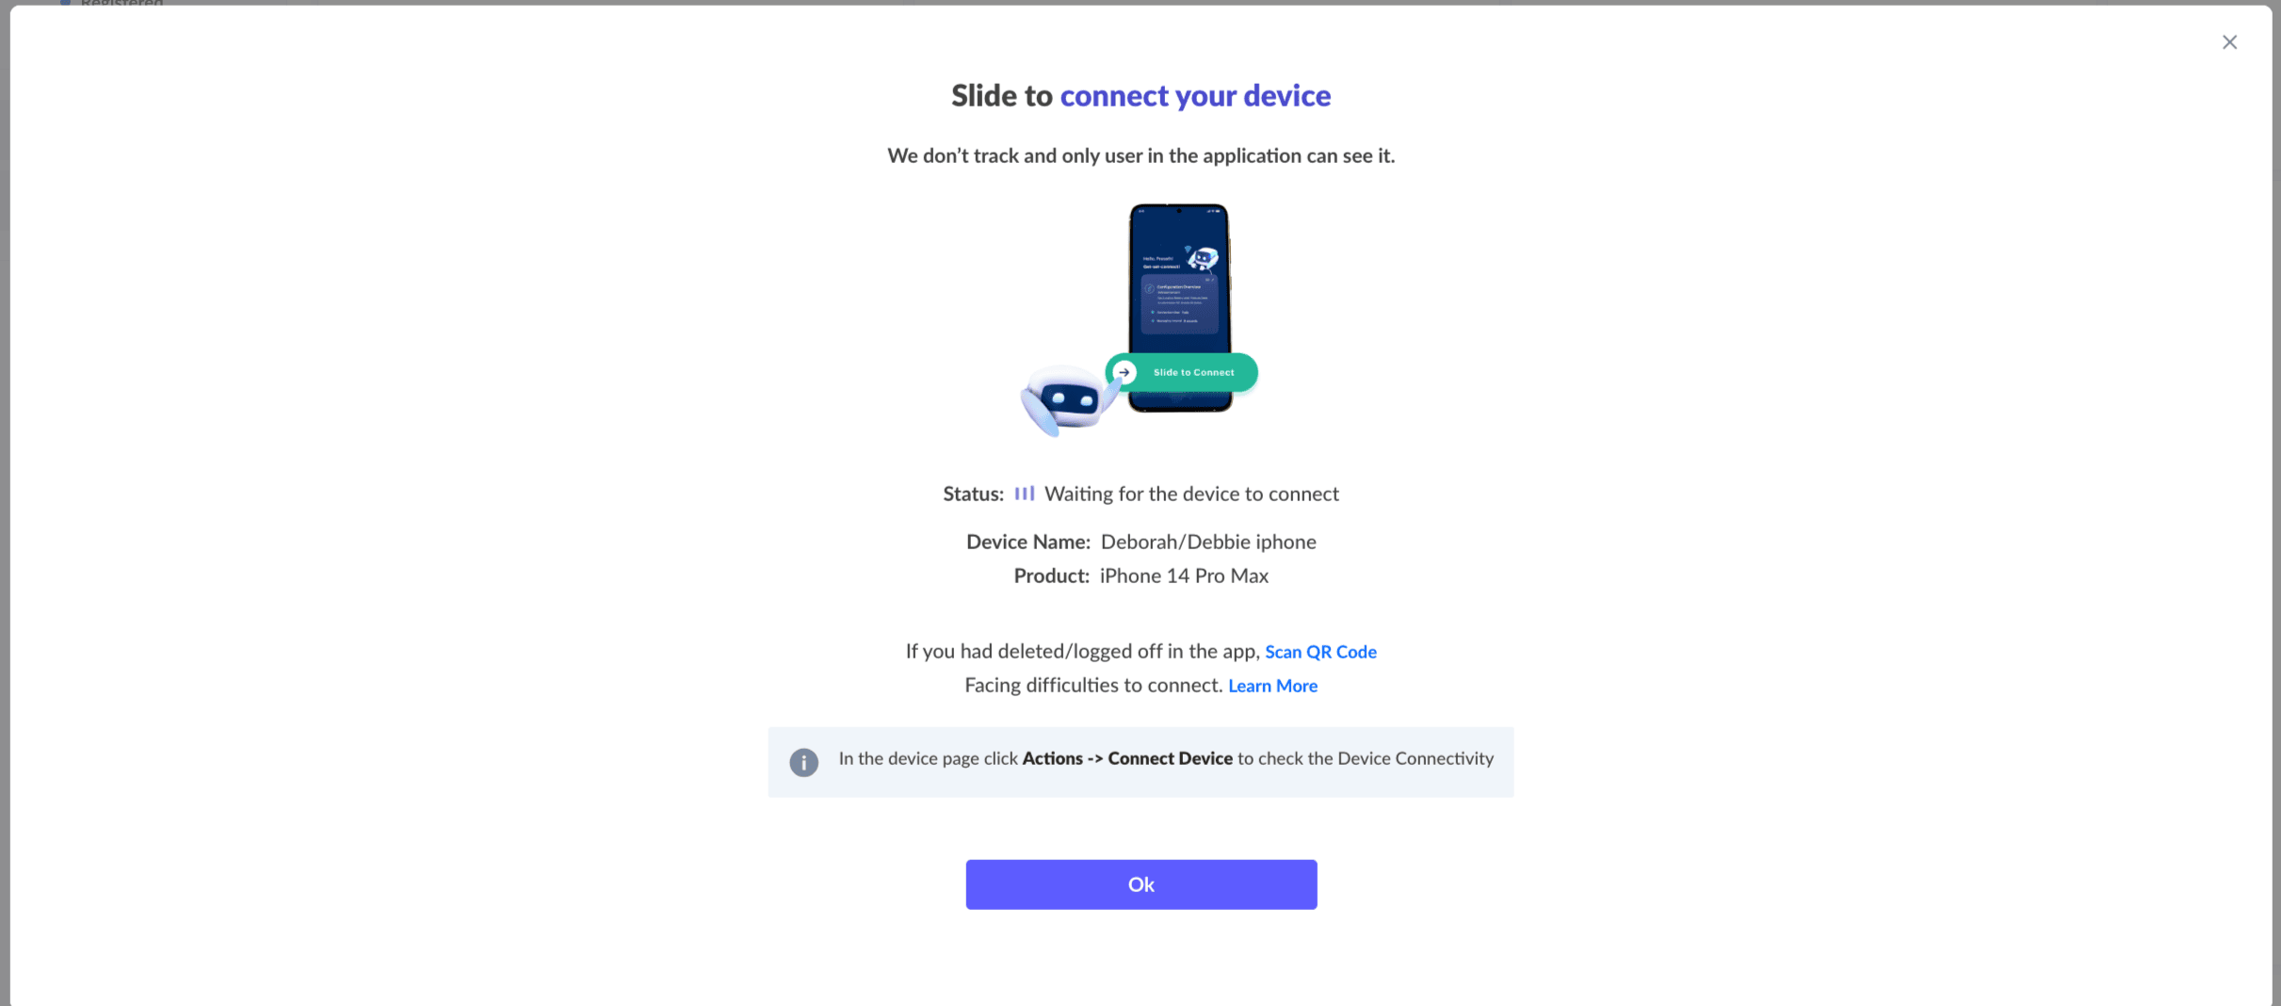This screenshot has width=2281, height=1006.
Task: Click the 'Waiting for the device to connect' status
Action: coord(1191,494)
